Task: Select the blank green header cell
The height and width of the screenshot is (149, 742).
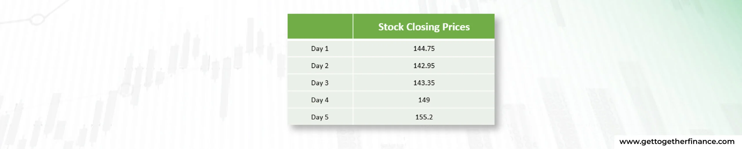Action: 320,26
